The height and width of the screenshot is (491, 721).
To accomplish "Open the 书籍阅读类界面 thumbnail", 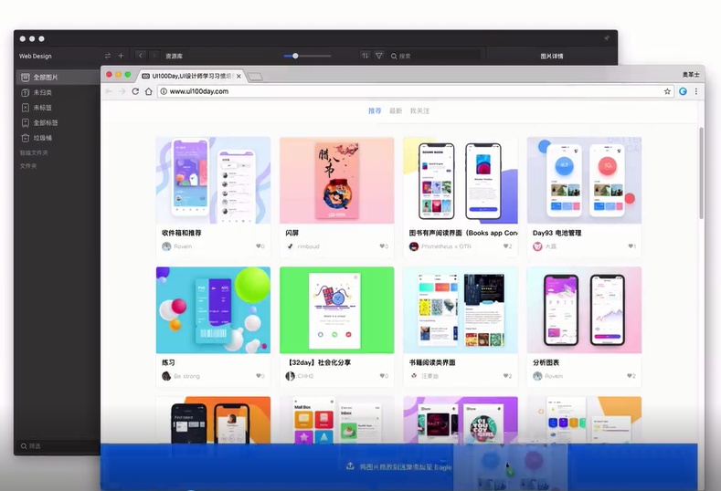I will (461, 310).
